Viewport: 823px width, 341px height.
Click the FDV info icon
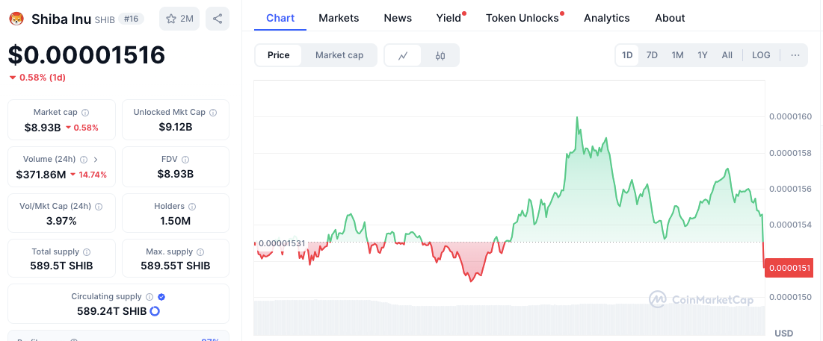click(x=185, y=159)
